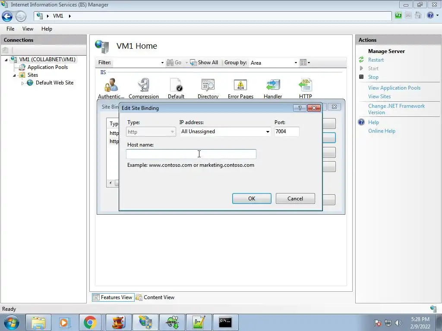Image resolution: width=442 pixels, height=331 pixels.
Task: Open the Filter dropdown arrow
Action: pyautogui.click(x=162, y=62)
